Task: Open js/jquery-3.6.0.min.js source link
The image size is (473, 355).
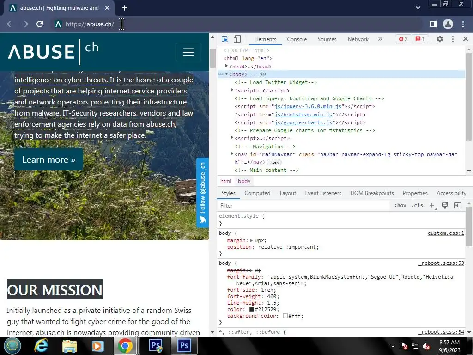Action: coord(308,107)
